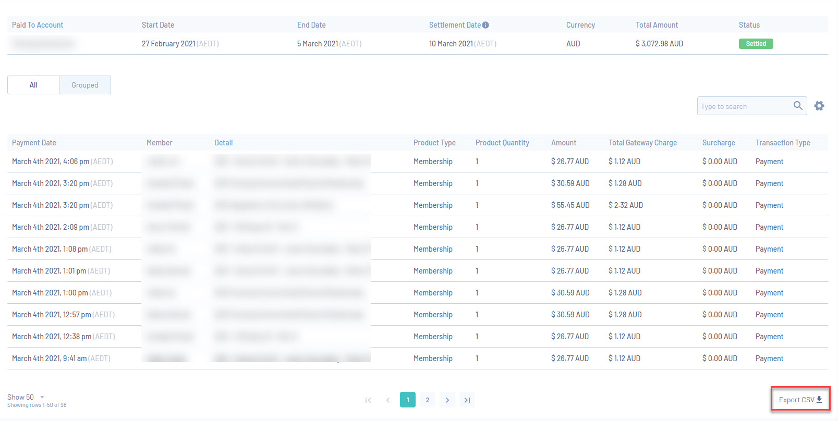Sort by Amount column header
Viewport: 838px width, 421px height.
pyautogui.click(x=564, y=143)
